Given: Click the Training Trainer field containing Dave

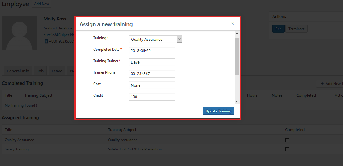Looking at the screenshot, I should [x=152, y=62].
